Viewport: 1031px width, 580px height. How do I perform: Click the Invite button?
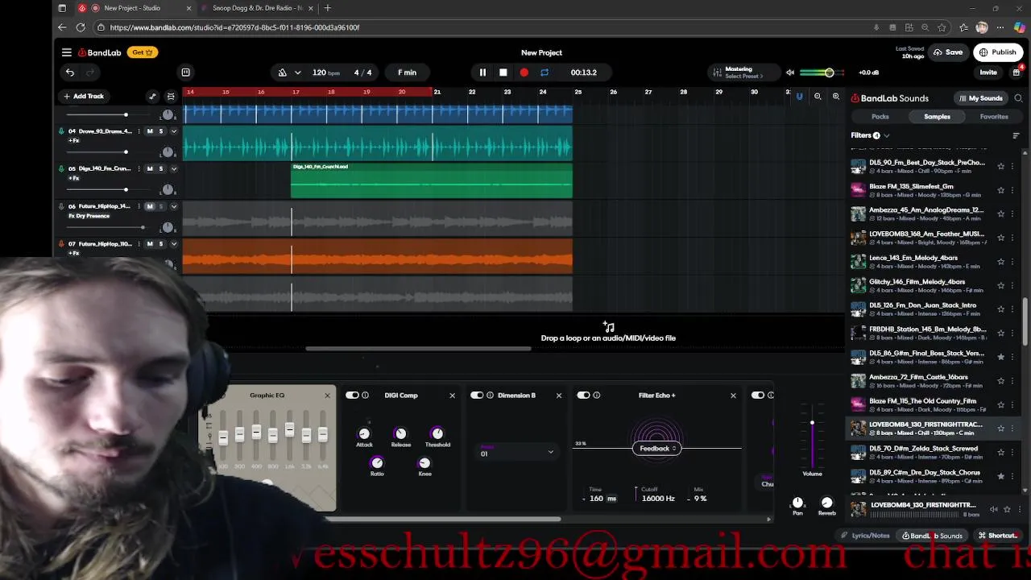(x=988, y=72)
